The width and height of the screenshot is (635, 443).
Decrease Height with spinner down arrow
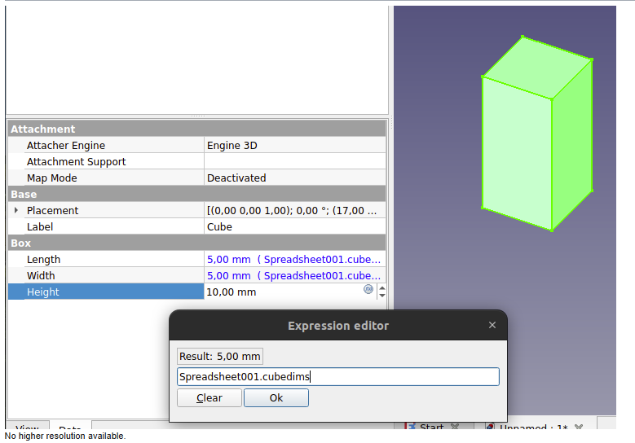click(381, 296)
